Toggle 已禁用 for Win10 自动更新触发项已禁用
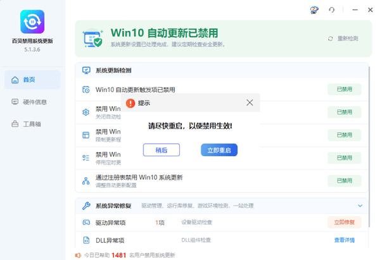Viewport: 380px width, 260px height. coord(345,89)
